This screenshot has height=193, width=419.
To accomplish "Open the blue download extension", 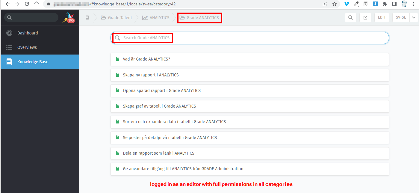I will pos(375,4).
